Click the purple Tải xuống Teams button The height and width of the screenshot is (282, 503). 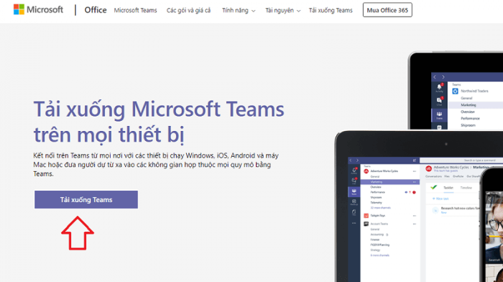coord(86,199)
